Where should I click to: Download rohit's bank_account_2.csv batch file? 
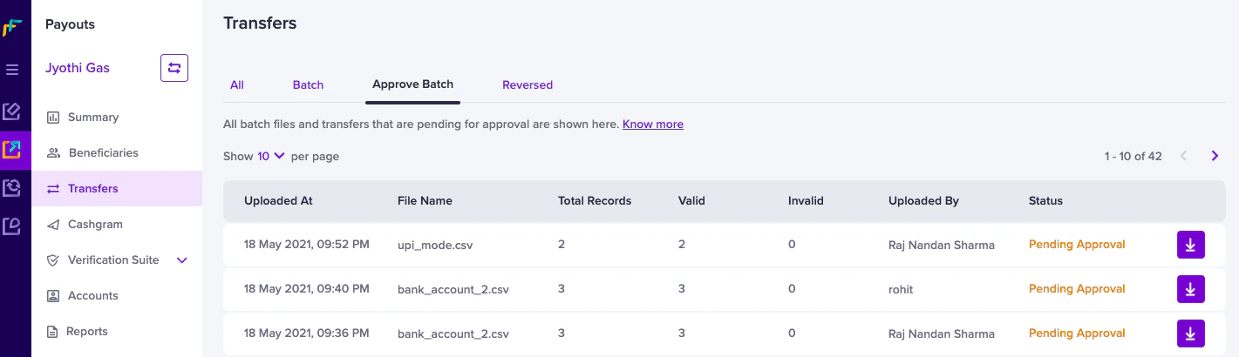[1190, 289]
